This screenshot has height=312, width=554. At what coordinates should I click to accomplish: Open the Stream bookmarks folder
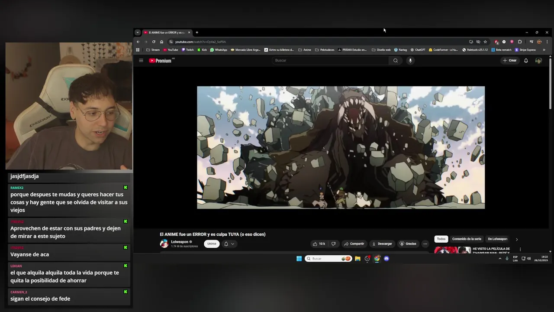[x=153, y=50]
